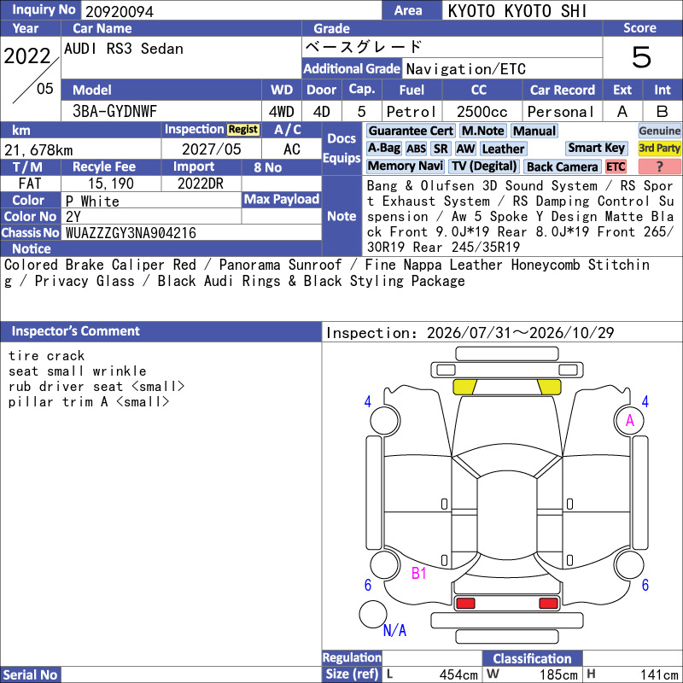The height and width of the screenshot is (683, 683).
Task: Select the Manual document badge
Action: point(534,131)
